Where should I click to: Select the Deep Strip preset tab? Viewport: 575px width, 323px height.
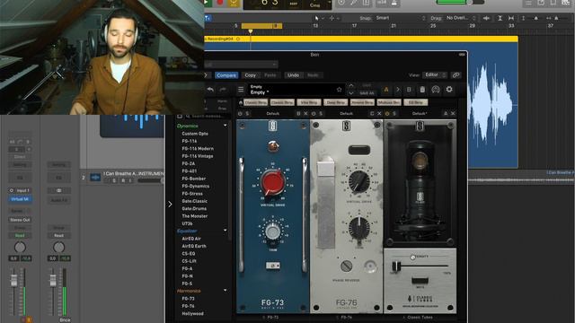click(335, 102)
